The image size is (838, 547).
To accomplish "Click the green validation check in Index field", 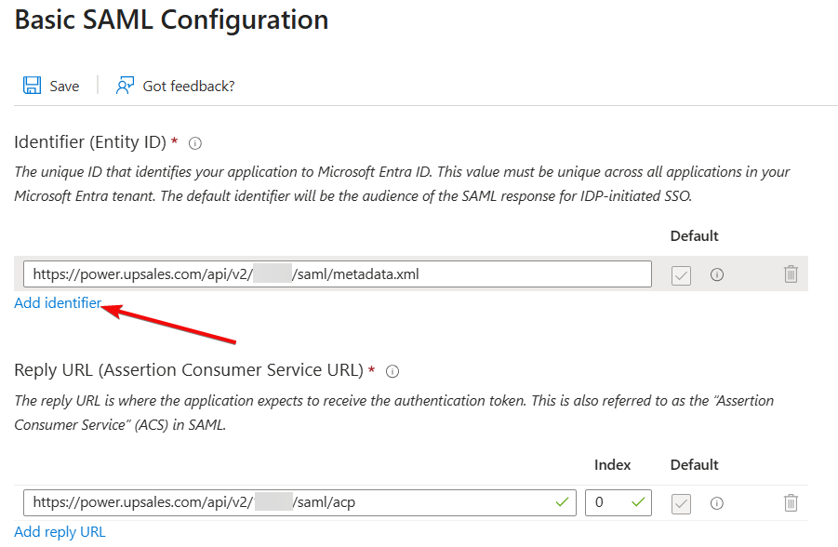I will 638,502.
